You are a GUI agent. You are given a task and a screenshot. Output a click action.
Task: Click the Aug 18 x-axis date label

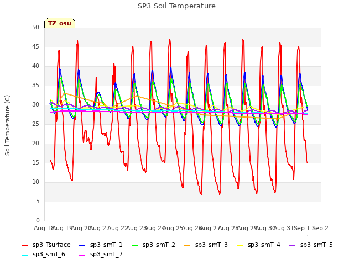(x=44, y=228)
